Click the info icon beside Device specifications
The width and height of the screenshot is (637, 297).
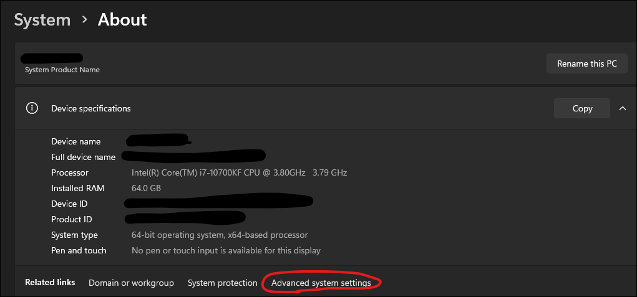32,108
